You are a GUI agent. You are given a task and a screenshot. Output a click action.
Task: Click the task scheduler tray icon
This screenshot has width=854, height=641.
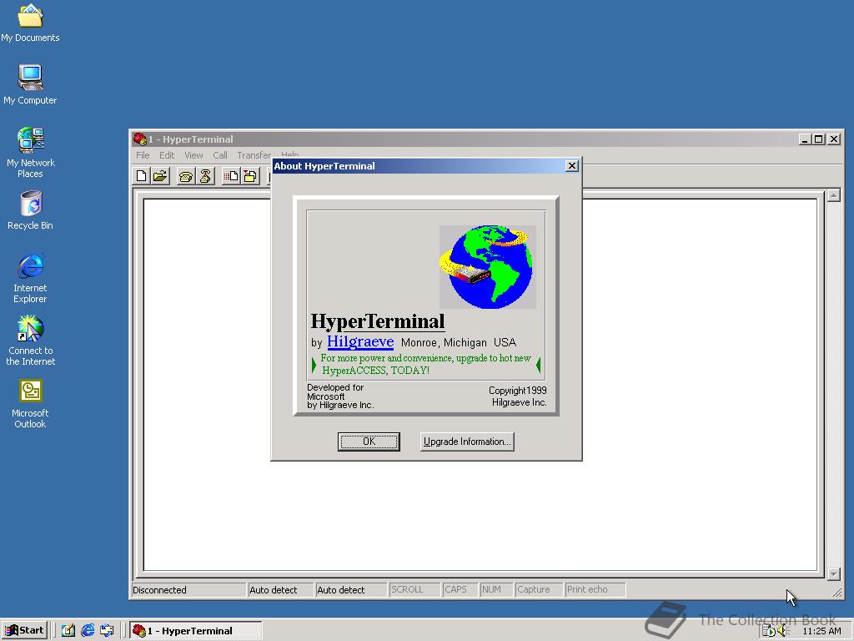click(x=768, y=631)
